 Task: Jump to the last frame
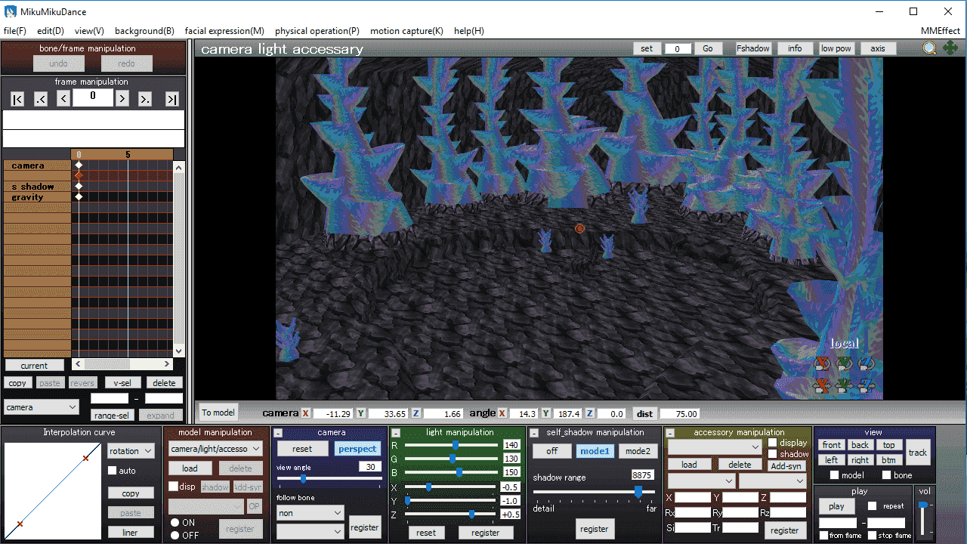(172, 99)
